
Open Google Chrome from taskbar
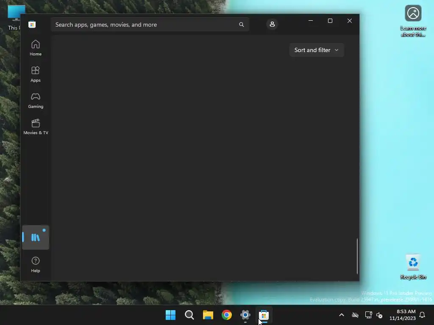tap(227, 315)
